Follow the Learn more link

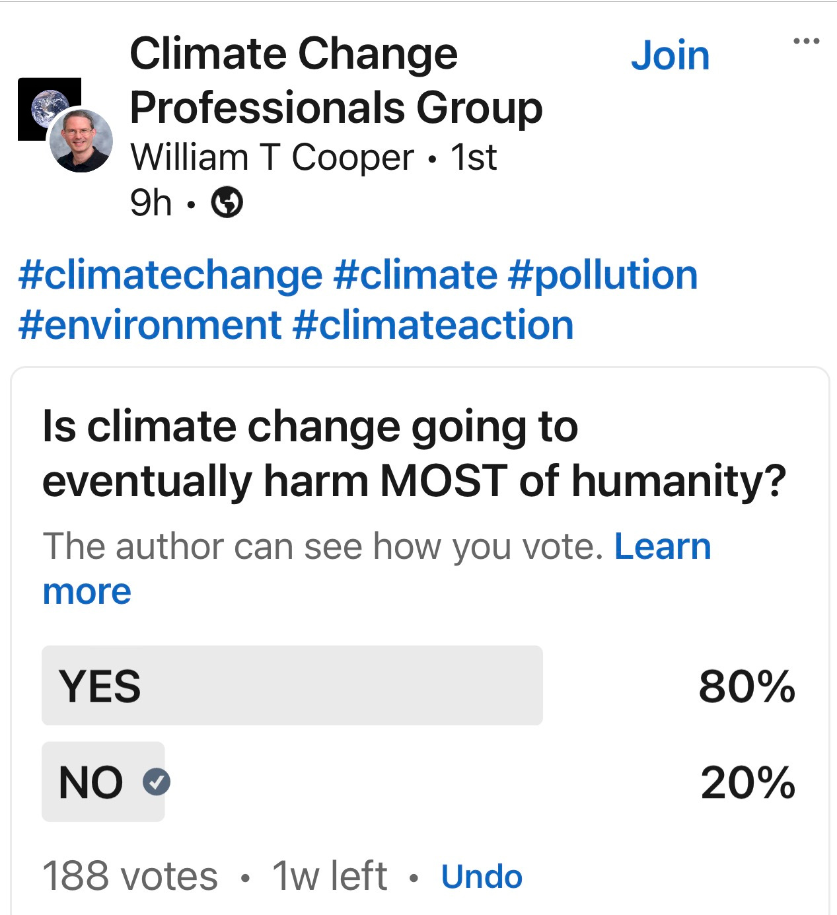pos(377,569)
